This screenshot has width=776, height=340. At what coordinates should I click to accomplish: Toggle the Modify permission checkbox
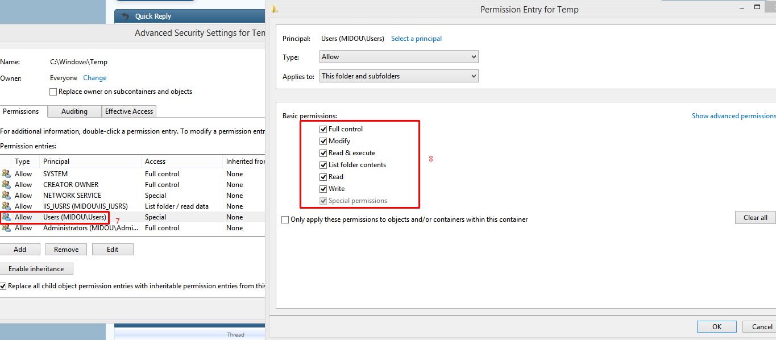tap(323, 141)
